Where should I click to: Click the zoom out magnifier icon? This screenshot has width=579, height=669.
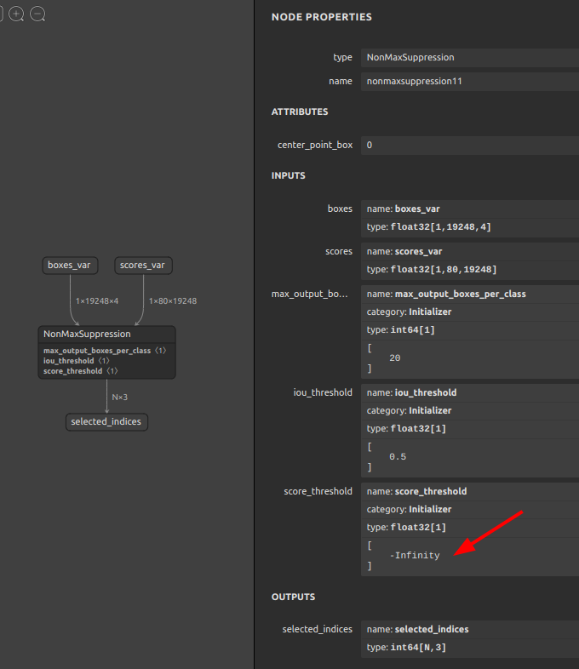[38, 14]
